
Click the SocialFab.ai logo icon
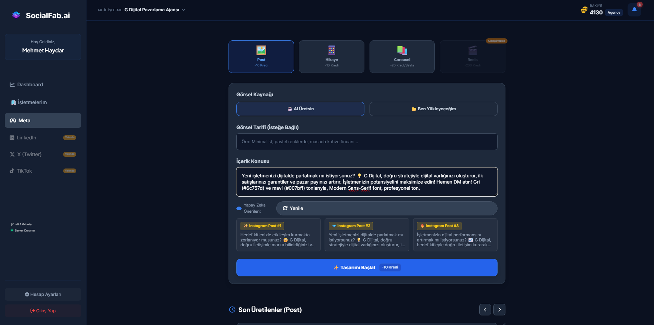tap(16, 15)
